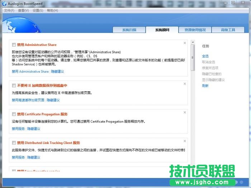The height and width of the screenshot is (188, 251).
Task: Open the 文件(F) menu
Action: click(9, 10)
